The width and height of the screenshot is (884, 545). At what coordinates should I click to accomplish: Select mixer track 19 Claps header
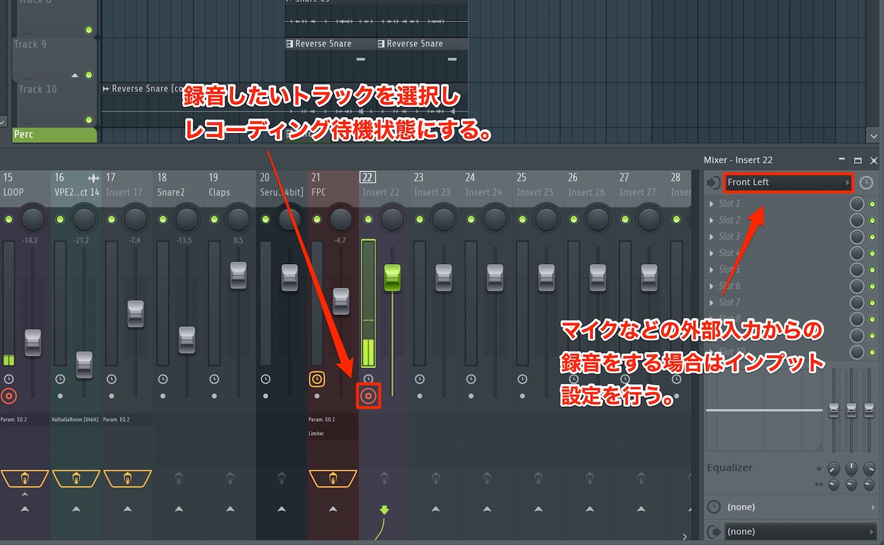(231, 185)
